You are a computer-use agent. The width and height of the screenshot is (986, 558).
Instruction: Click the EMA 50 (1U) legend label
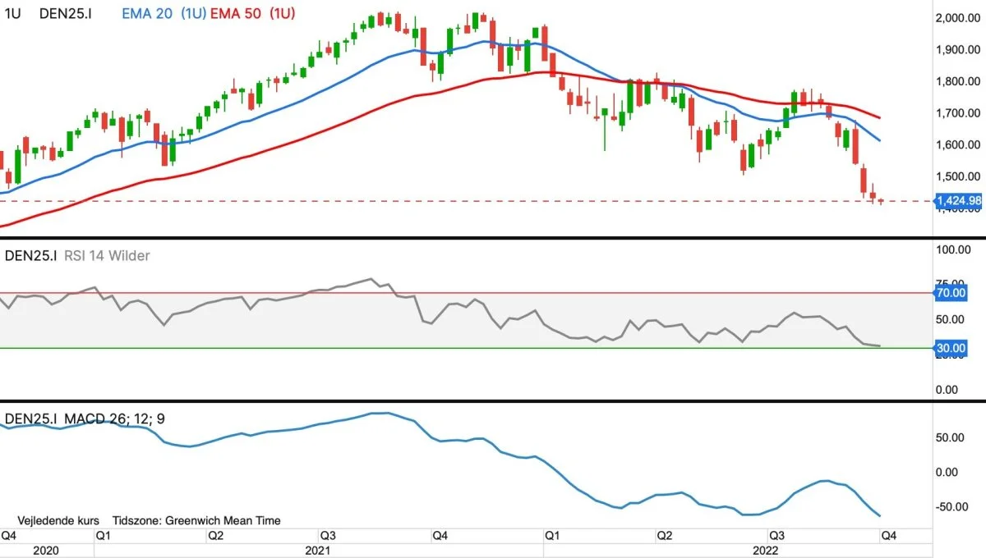[254, 13]
